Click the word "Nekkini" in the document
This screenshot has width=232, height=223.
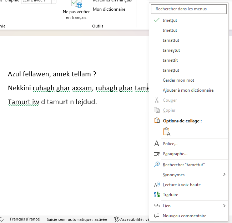point(19,88)
